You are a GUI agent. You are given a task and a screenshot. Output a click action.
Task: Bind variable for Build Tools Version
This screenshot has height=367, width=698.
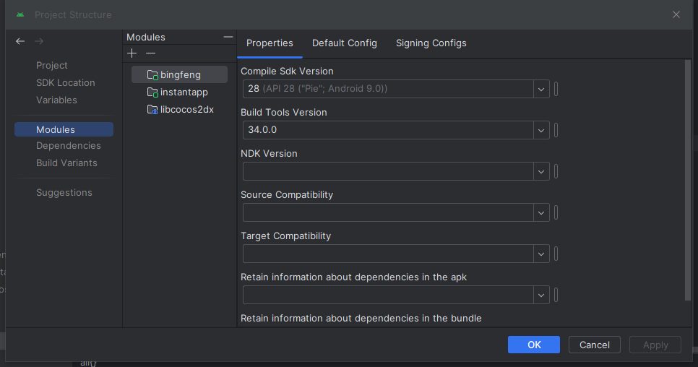click(x=556, y=130)
